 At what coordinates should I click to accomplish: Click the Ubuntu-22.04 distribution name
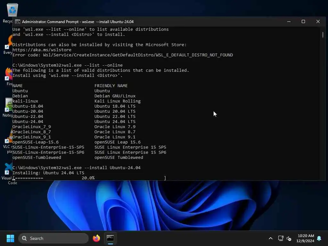[x=28, y=117]
